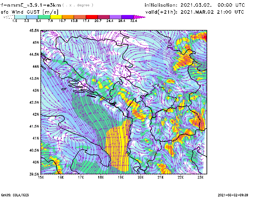Click the violet 28.4–32.6 legend swatch

pyautogui.click(x=127, y=17)
